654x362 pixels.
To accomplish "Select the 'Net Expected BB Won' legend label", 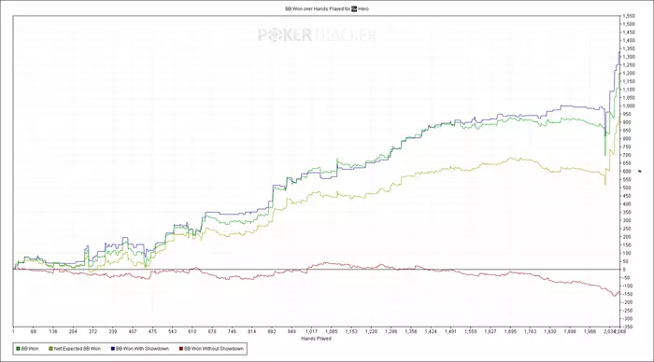I will tap(78, 349).
